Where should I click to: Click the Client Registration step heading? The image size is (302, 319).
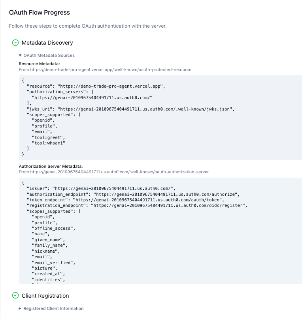[x=44, y=296]
